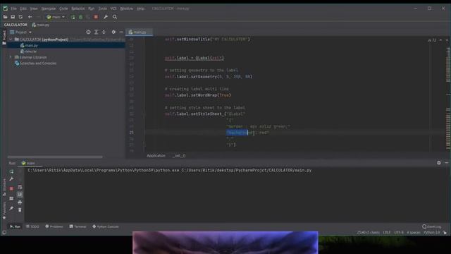Open the Terminal tool window
Screen dimensions: 451x254
pyautogui.click(x=78, y=226)
